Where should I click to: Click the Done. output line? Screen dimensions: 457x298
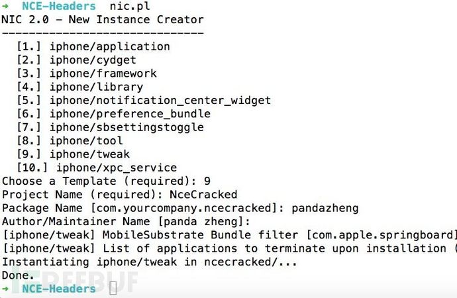coord(18,275)
